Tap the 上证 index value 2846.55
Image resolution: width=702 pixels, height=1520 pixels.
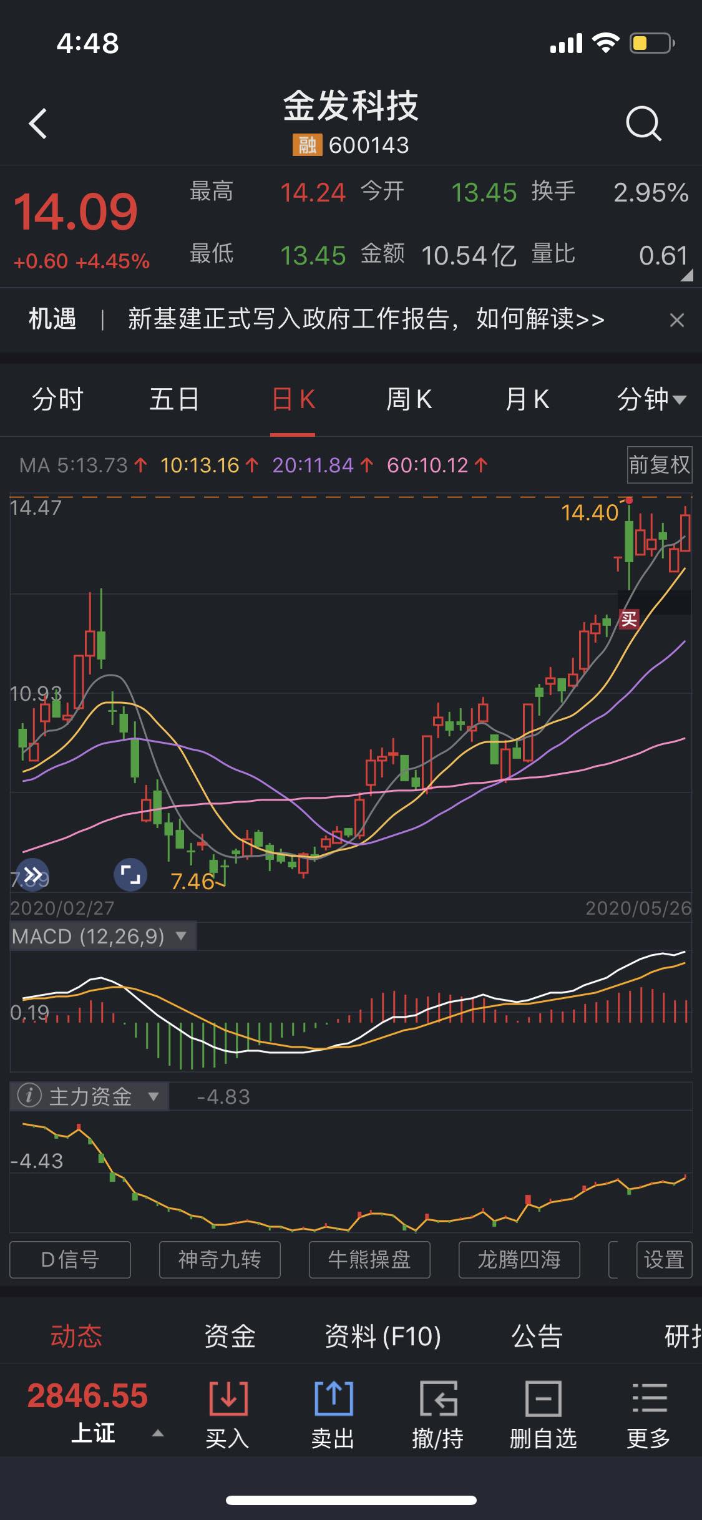87,1396
